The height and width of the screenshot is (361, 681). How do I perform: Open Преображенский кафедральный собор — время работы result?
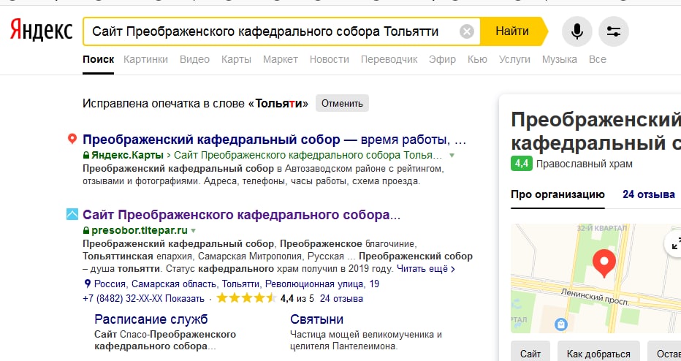click(274, 140)
